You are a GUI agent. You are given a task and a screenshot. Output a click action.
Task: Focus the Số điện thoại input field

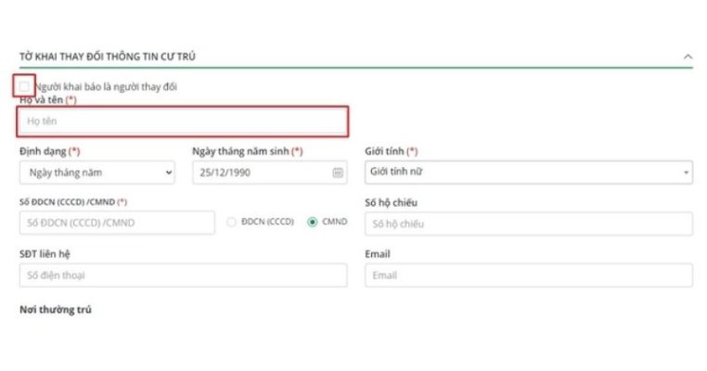click(183, 275)
